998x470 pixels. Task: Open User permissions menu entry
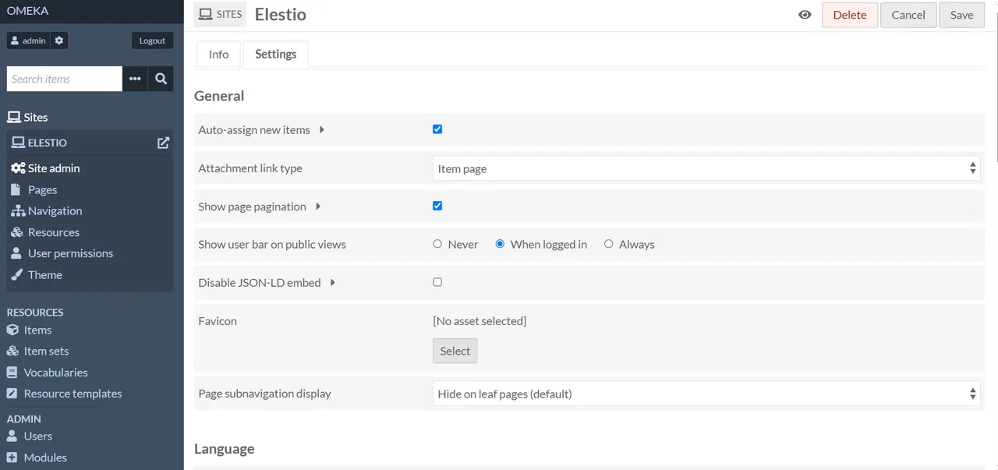(x=70, y=253)
